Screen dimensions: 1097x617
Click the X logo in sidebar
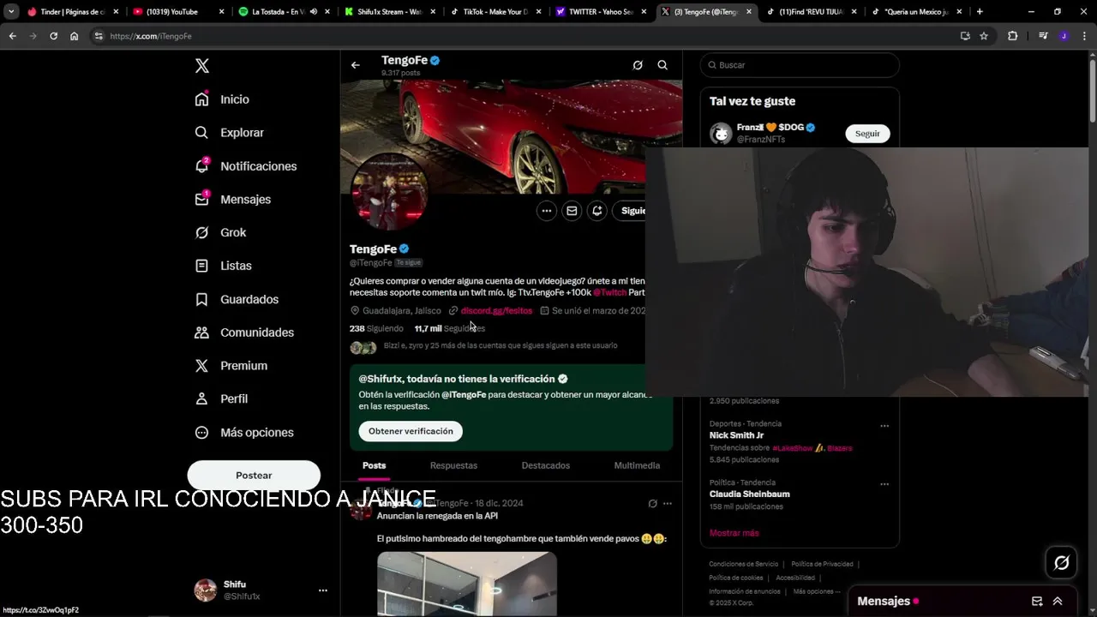click(201, 66)
